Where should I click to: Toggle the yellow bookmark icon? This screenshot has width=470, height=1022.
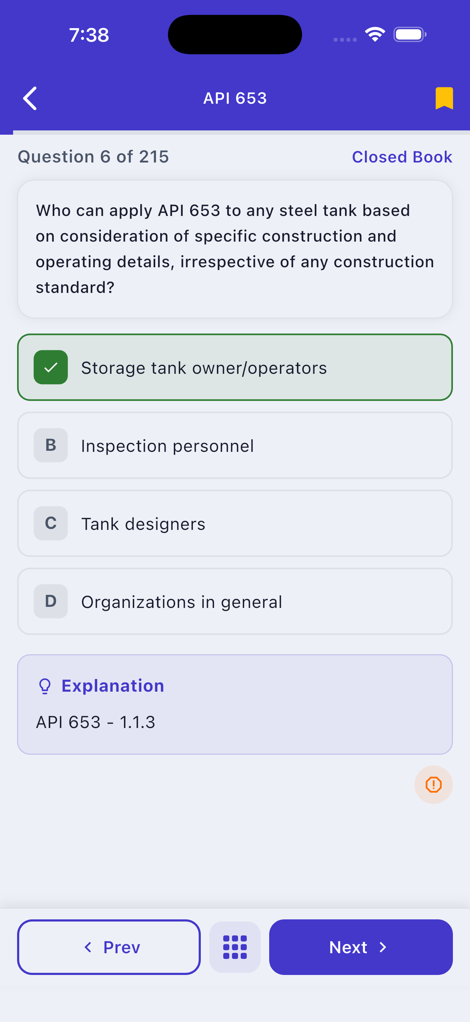(444, 98)
